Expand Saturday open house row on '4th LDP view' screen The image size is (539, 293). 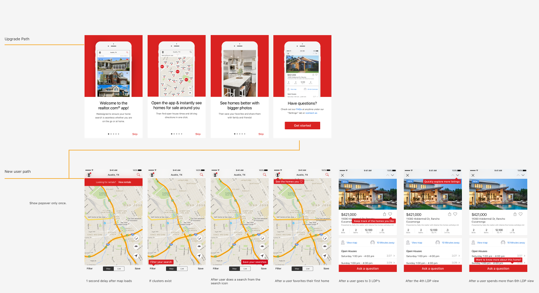[x=432, y=256]
